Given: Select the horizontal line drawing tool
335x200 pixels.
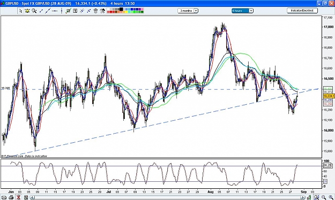Looking at the screenshot, I should click(x=55, y=11).
